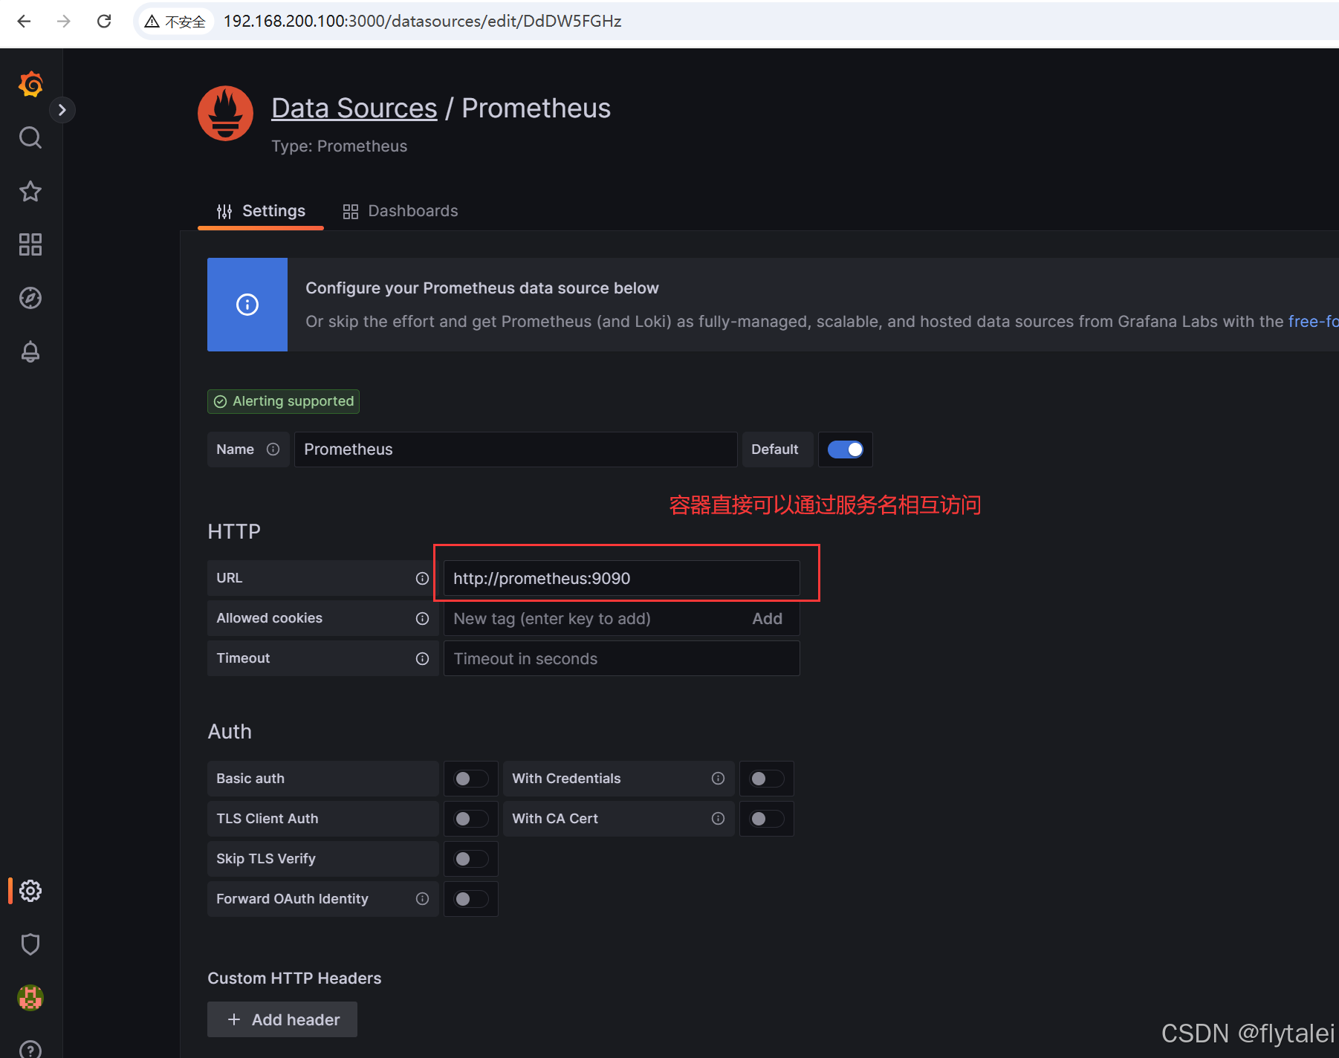This screenshot has height=1058, width=1339.
Task: Show info tooltip for Timeout
Action: pyautogui.click(x=422, y=658)
